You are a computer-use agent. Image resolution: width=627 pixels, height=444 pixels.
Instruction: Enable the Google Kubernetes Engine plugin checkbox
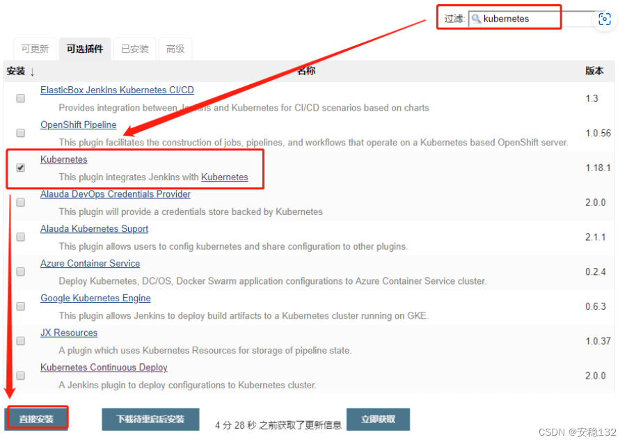point(20,306)
